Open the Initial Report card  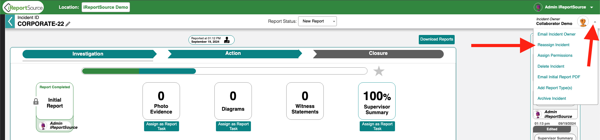55,101
